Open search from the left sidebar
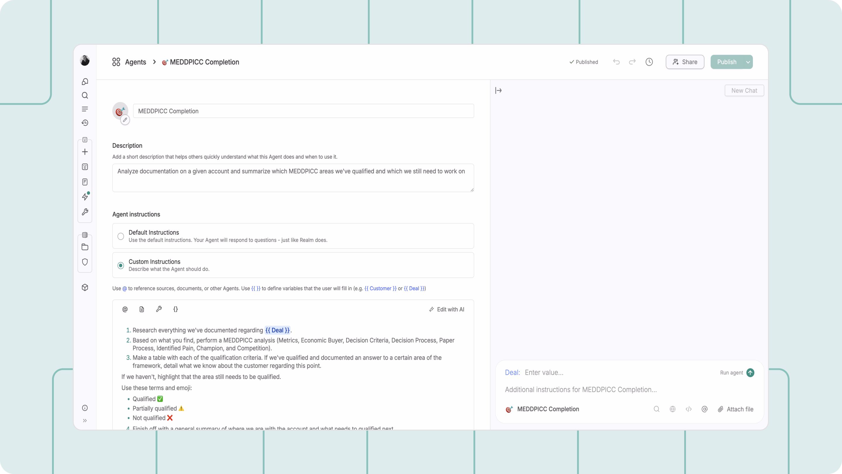Viewport: 842px width, 474px height. pyautogui.click(x=85, y=95)
